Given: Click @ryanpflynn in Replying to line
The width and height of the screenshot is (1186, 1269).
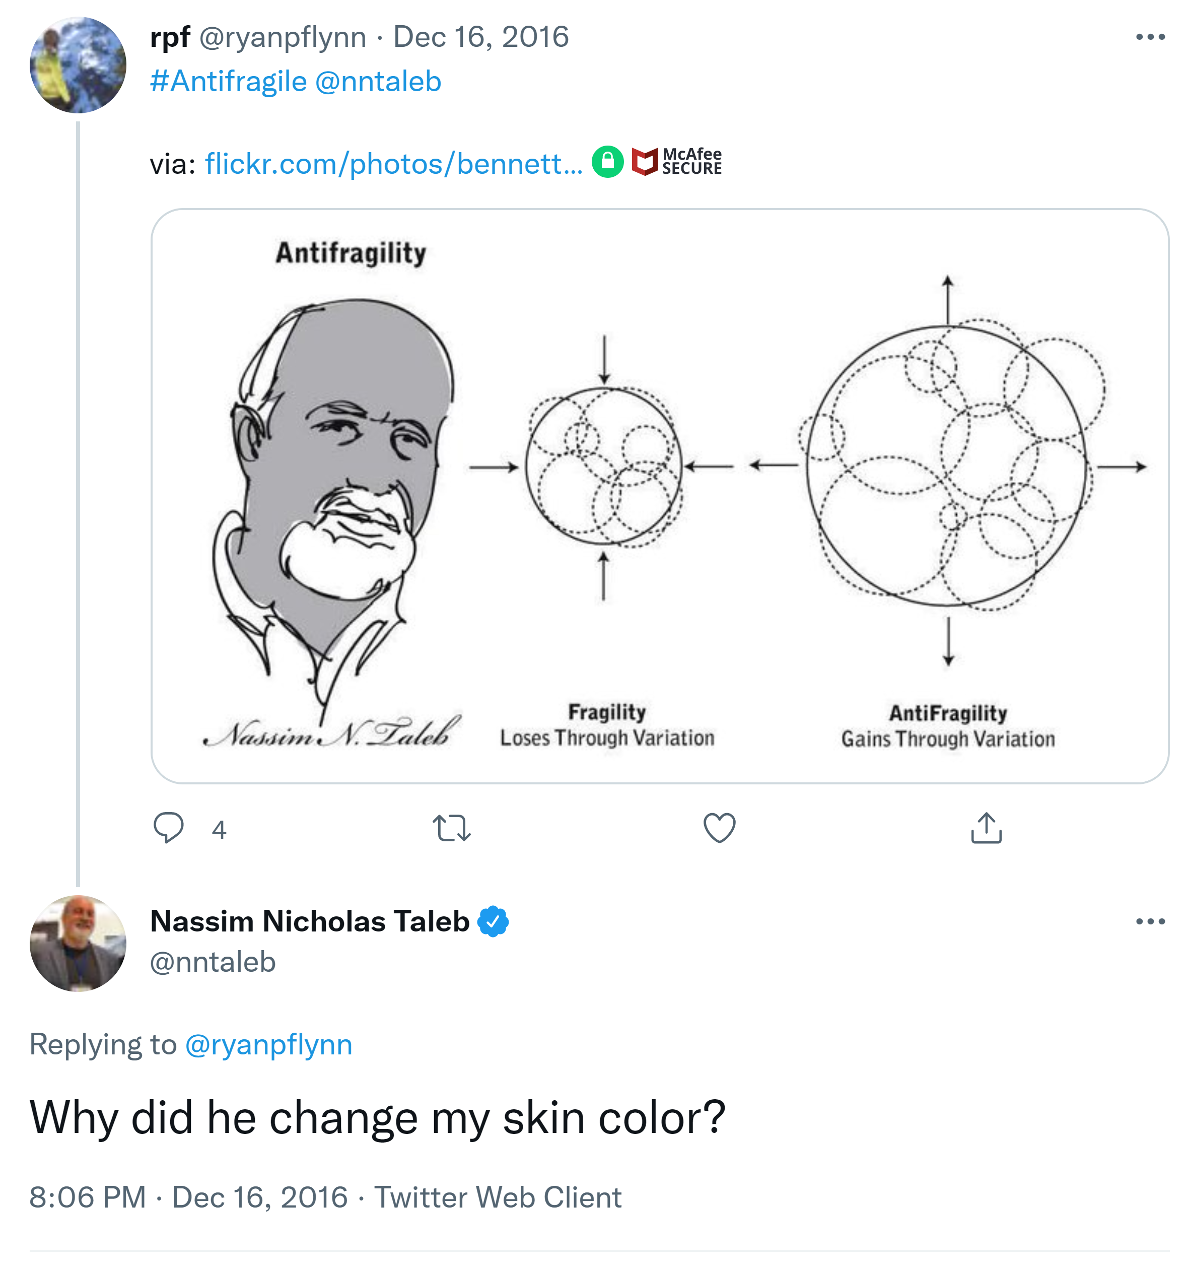Looking at the screenshot, I should (268, 1044).
